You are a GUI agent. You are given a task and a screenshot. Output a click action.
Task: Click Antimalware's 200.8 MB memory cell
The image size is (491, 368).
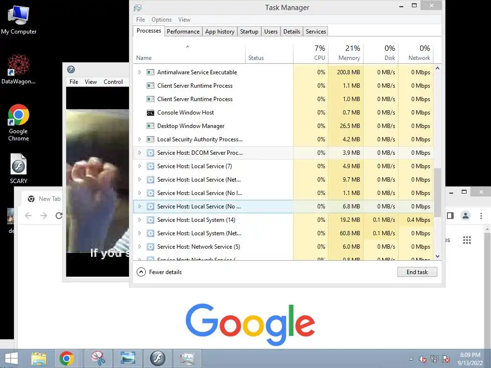pos(346,72)
